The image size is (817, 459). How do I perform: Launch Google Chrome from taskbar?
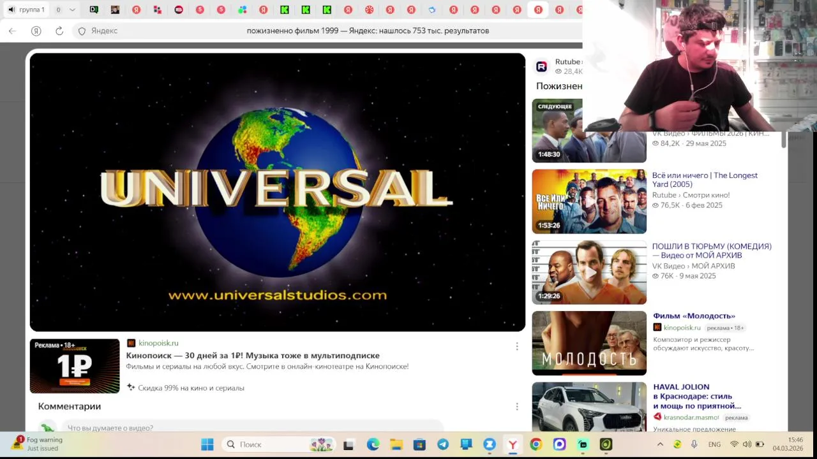tap(536, 444)
